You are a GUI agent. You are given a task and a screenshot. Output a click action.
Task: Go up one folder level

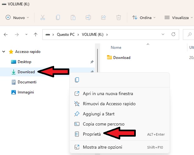pos(36,35)
